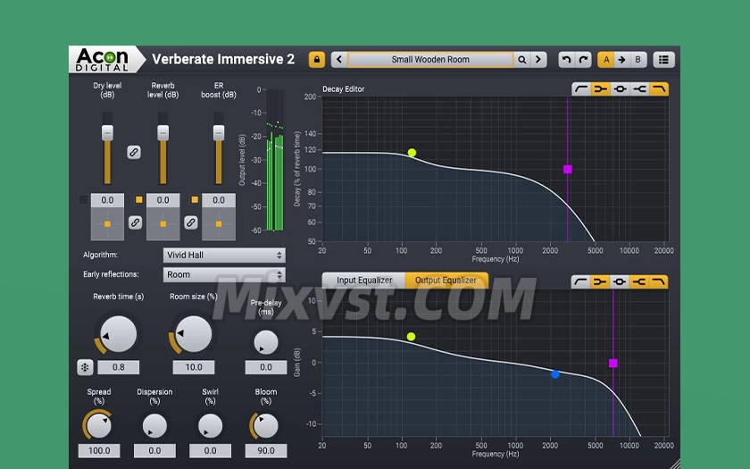Open the preset search magnifier
750x469 pixels.
click(521, 60)
